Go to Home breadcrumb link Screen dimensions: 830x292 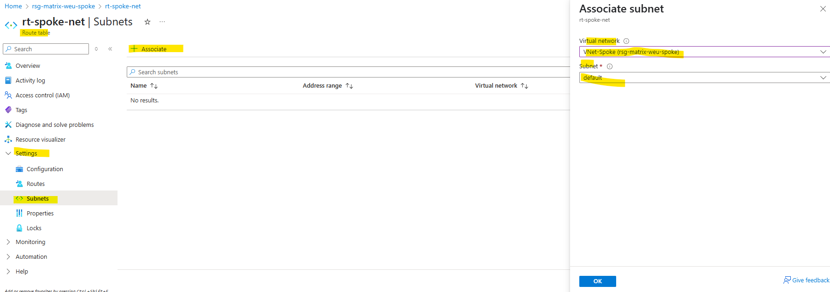(x=13, y=6)
